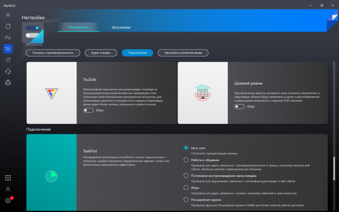Minimize the MyASUS window

point(311,6)
